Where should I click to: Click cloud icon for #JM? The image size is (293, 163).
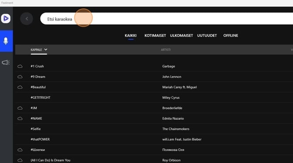[x=20, y=108]
